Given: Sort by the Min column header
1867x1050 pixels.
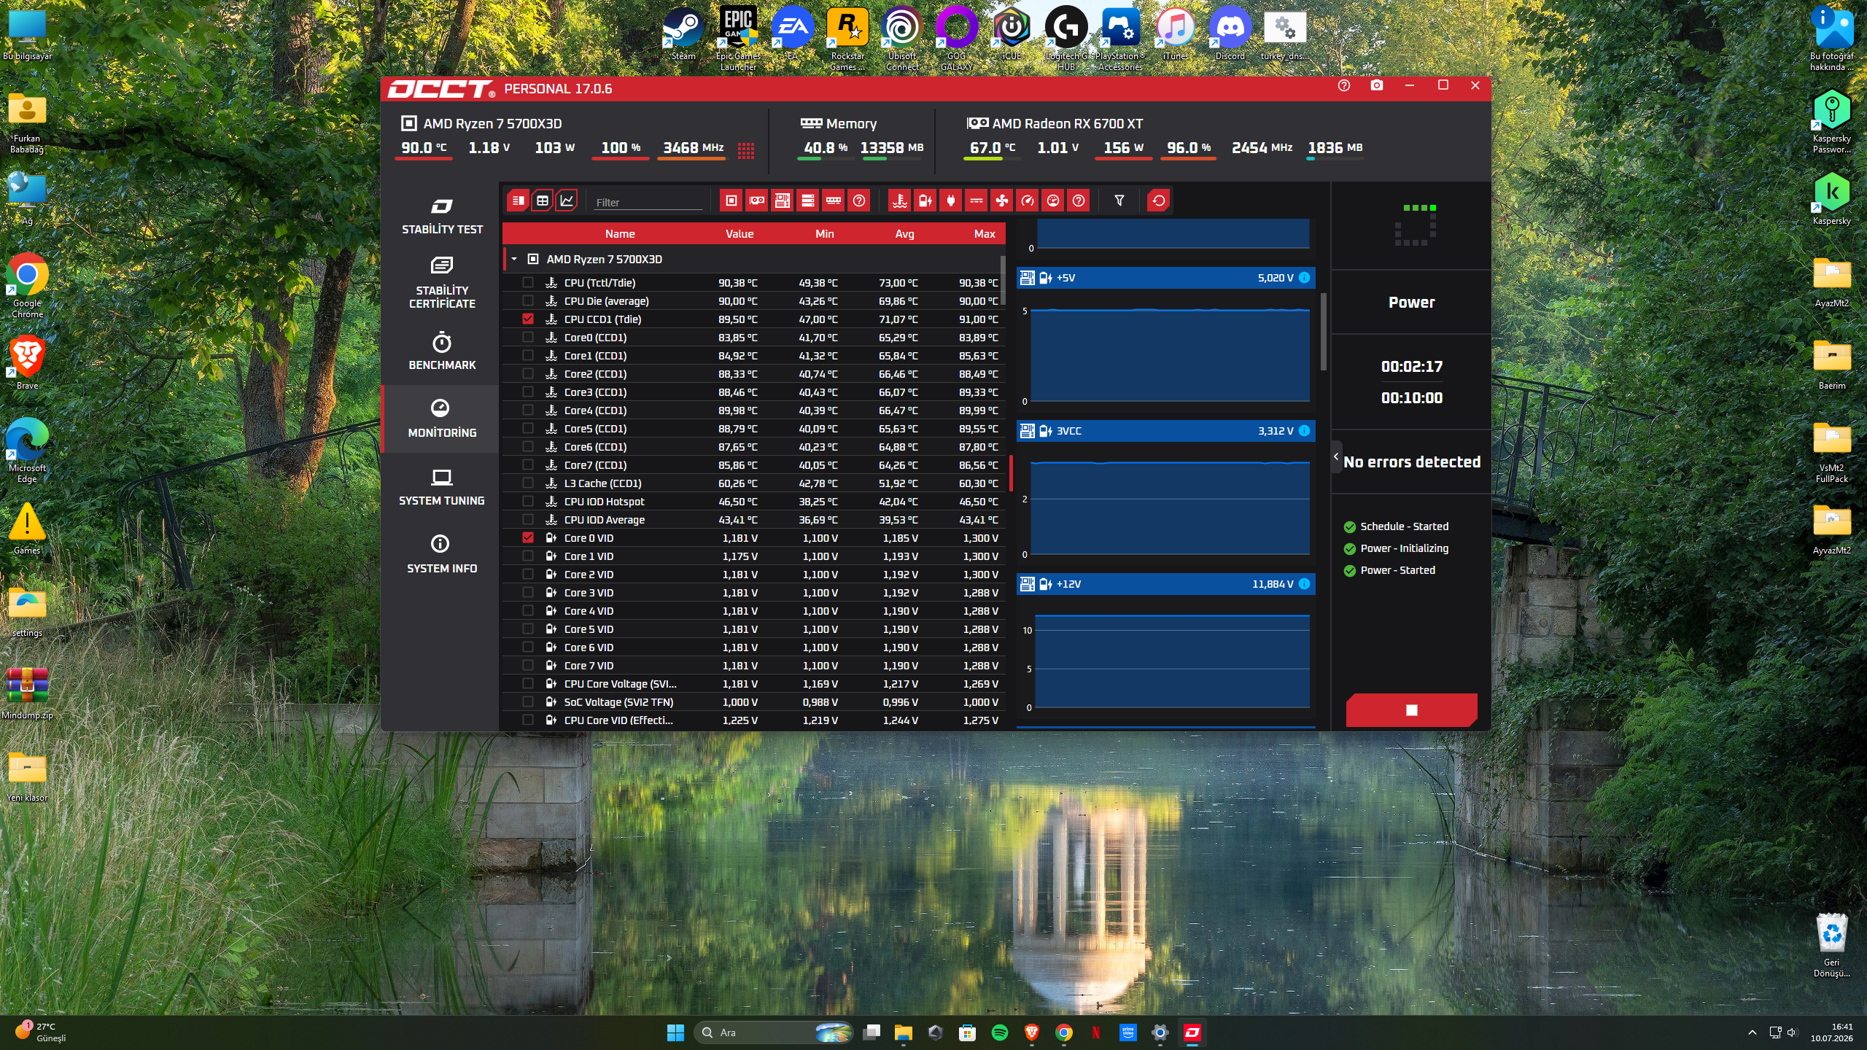Looking at the screenshot, I should 825,234.
